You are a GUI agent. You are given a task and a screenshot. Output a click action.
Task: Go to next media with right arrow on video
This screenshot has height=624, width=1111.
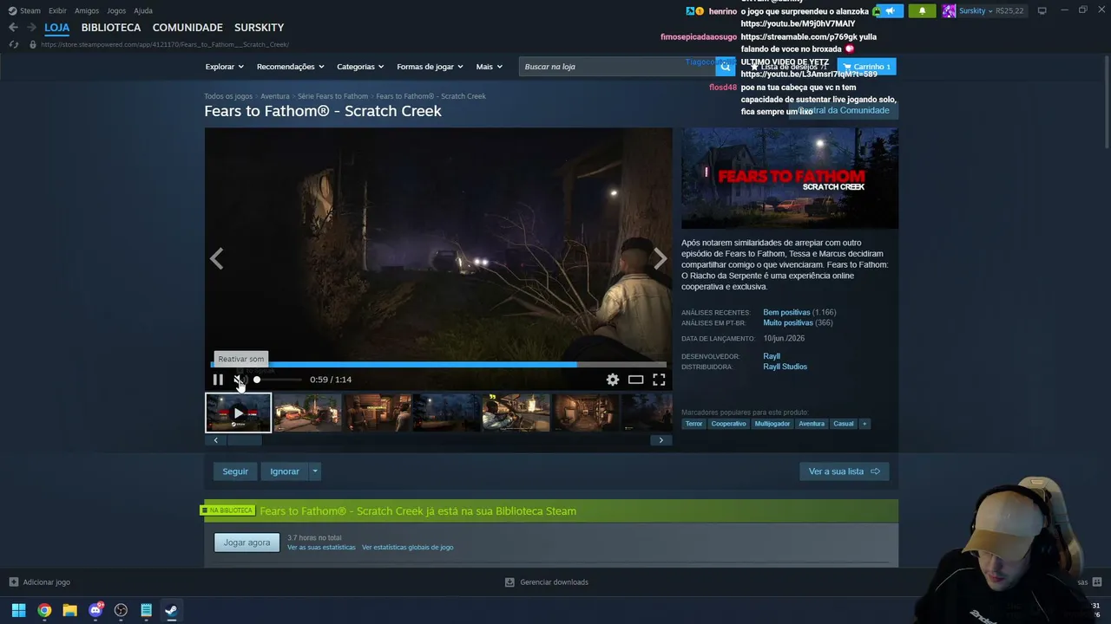(661, 258)
